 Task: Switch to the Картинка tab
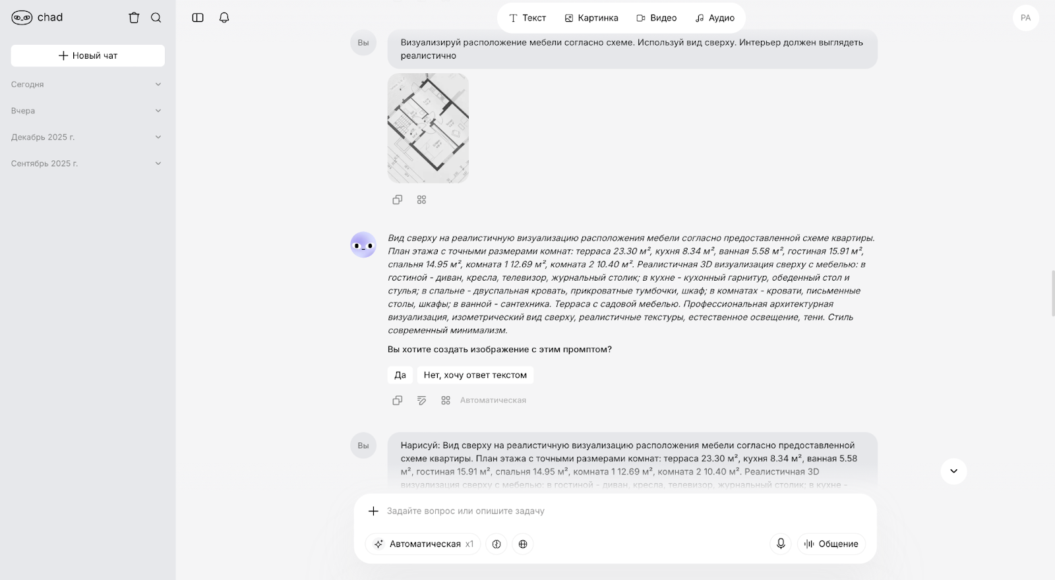point(591,18)
